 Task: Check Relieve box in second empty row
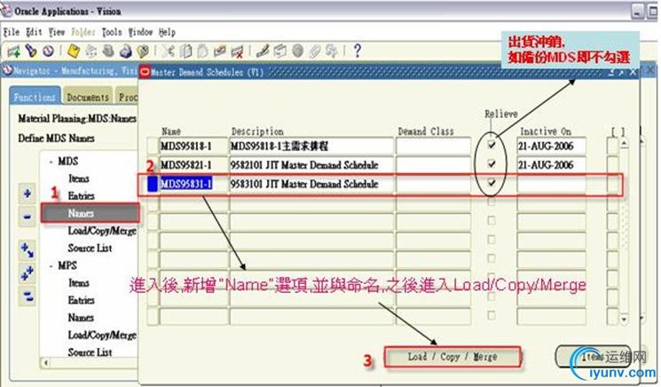click(x=492, y=220)
